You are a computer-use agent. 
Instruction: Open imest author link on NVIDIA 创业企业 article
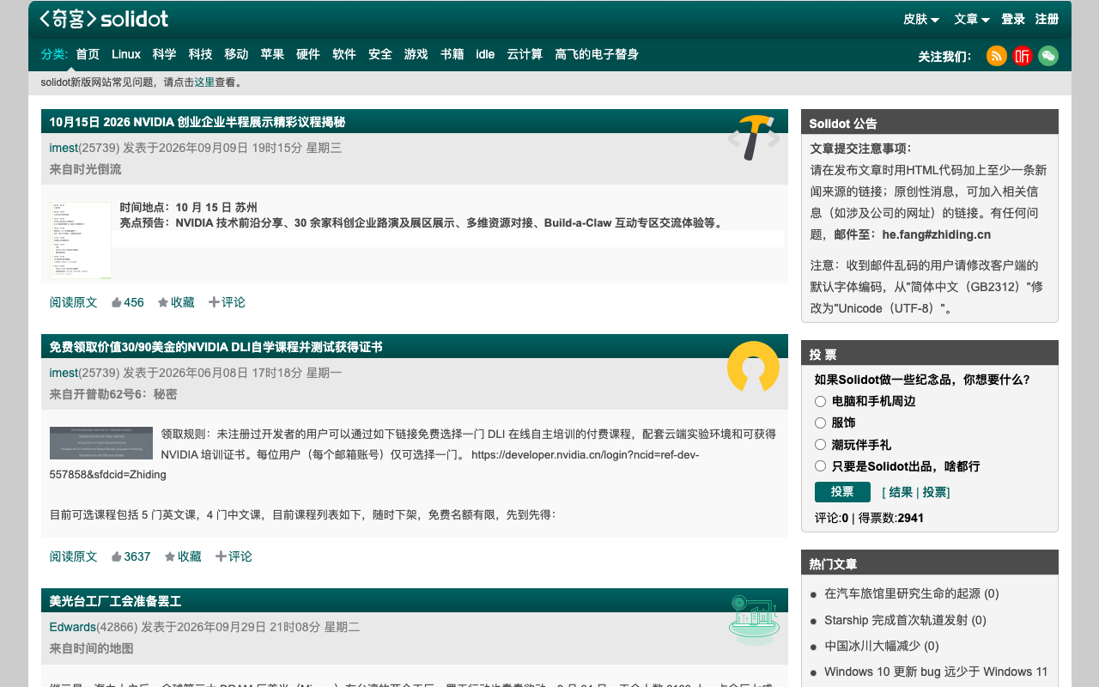pos(64,148)
